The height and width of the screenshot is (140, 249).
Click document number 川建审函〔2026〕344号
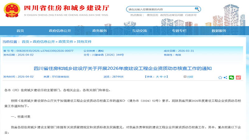pos(108,55)
